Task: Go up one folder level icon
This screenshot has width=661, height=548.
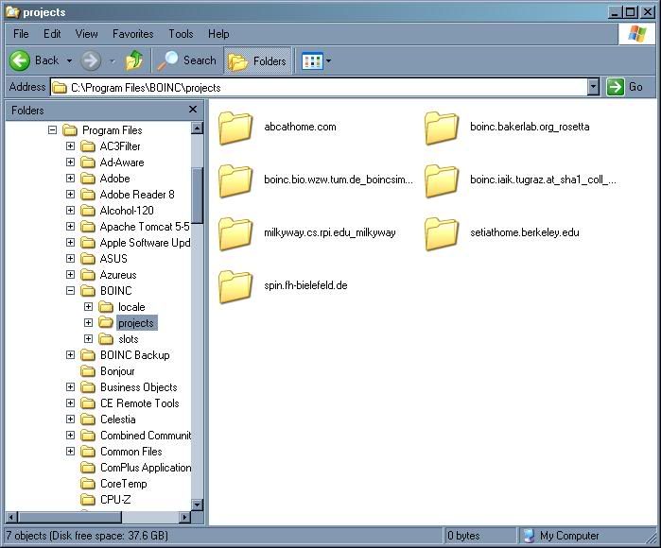Action: (x=134, y=60)
